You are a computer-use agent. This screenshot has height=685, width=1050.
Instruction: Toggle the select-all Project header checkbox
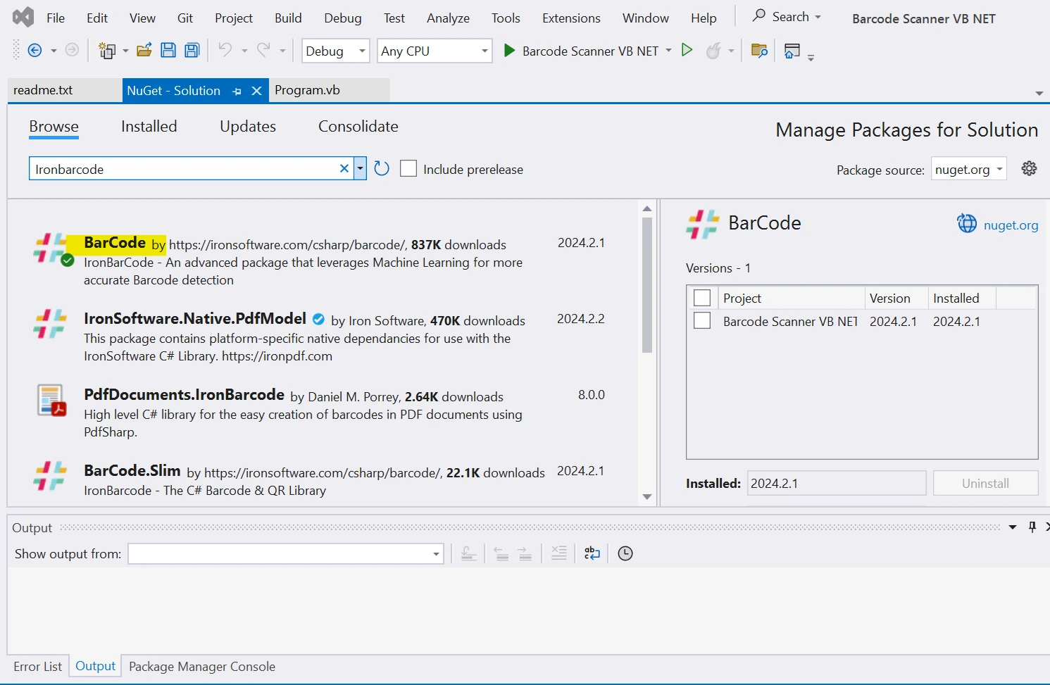[702, 298]
